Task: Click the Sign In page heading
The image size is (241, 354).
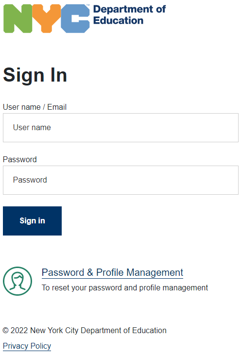Action: click(35, 75)
